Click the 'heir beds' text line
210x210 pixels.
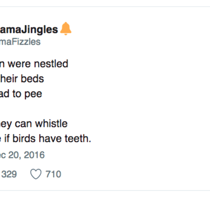click(x=22, y=79)
